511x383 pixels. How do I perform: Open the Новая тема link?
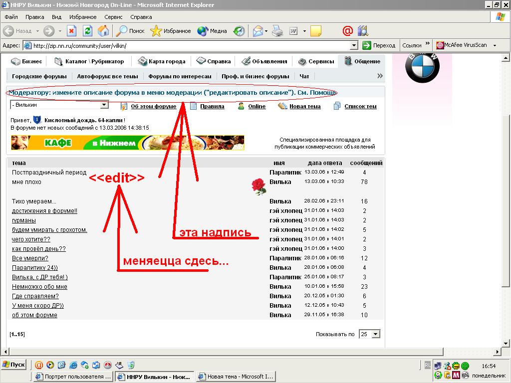[x=304, y=106]
